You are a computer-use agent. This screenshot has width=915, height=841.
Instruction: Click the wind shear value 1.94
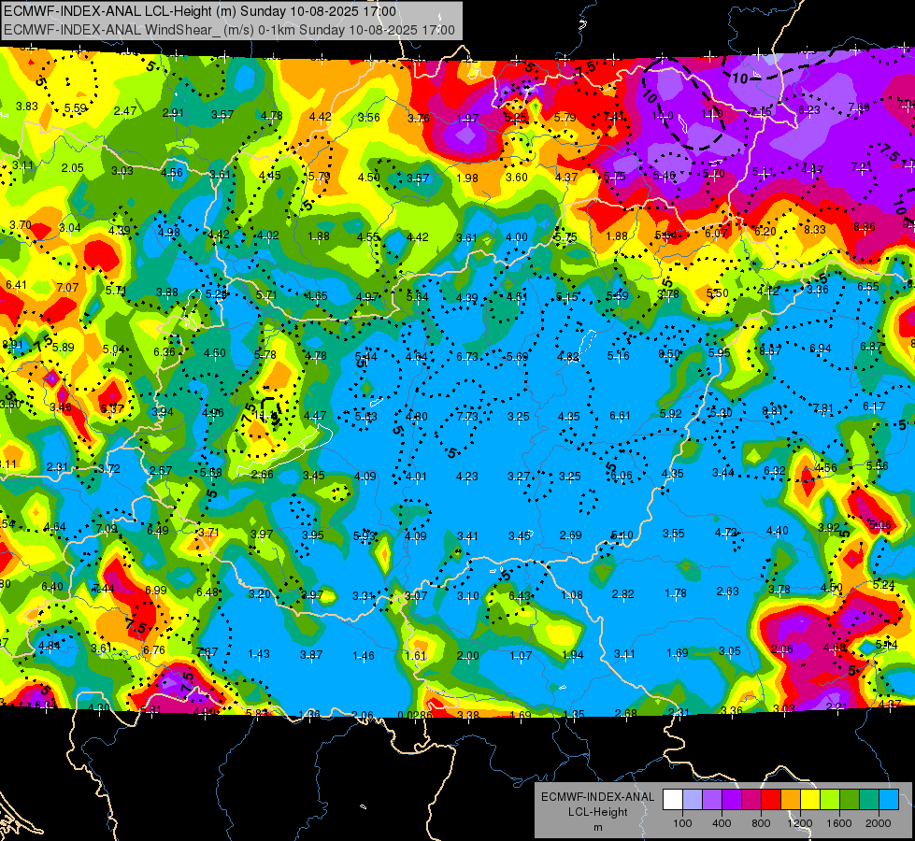572,655
